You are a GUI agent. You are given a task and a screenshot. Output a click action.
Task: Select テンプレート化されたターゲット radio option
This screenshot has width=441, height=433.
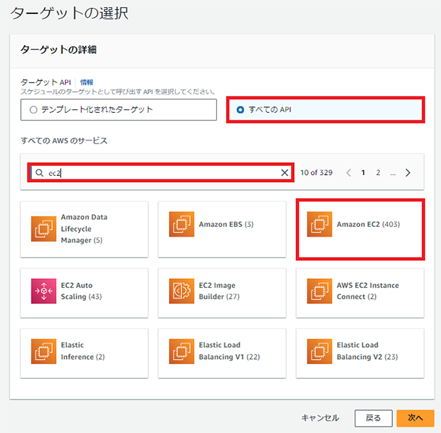(34, 110)
